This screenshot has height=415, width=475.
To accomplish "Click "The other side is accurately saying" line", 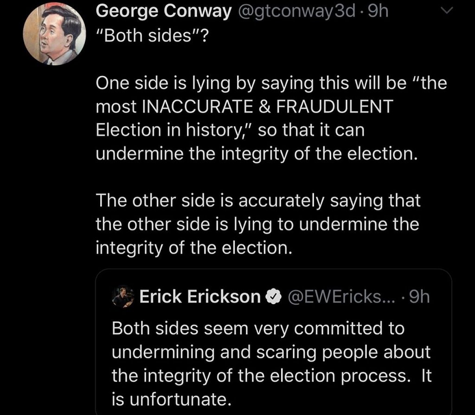I will (258, 201).
